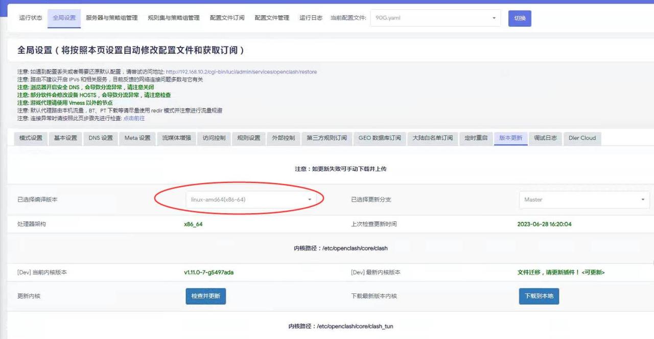Screen dimensions: 654x339
Task: Click the 更新内核 label
Action: click(x=29, y=296)
